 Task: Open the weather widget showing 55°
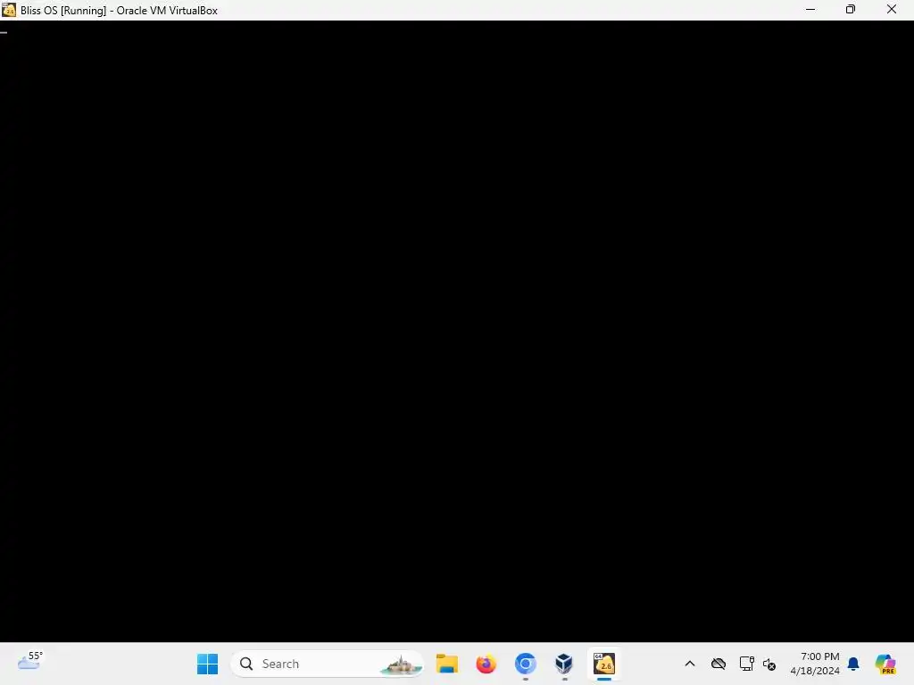click(x=30, y=661)
